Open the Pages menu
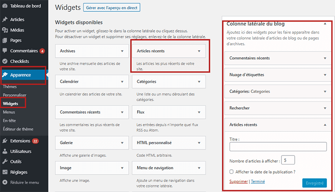This screenshot has width=335, height=192. 16,40
